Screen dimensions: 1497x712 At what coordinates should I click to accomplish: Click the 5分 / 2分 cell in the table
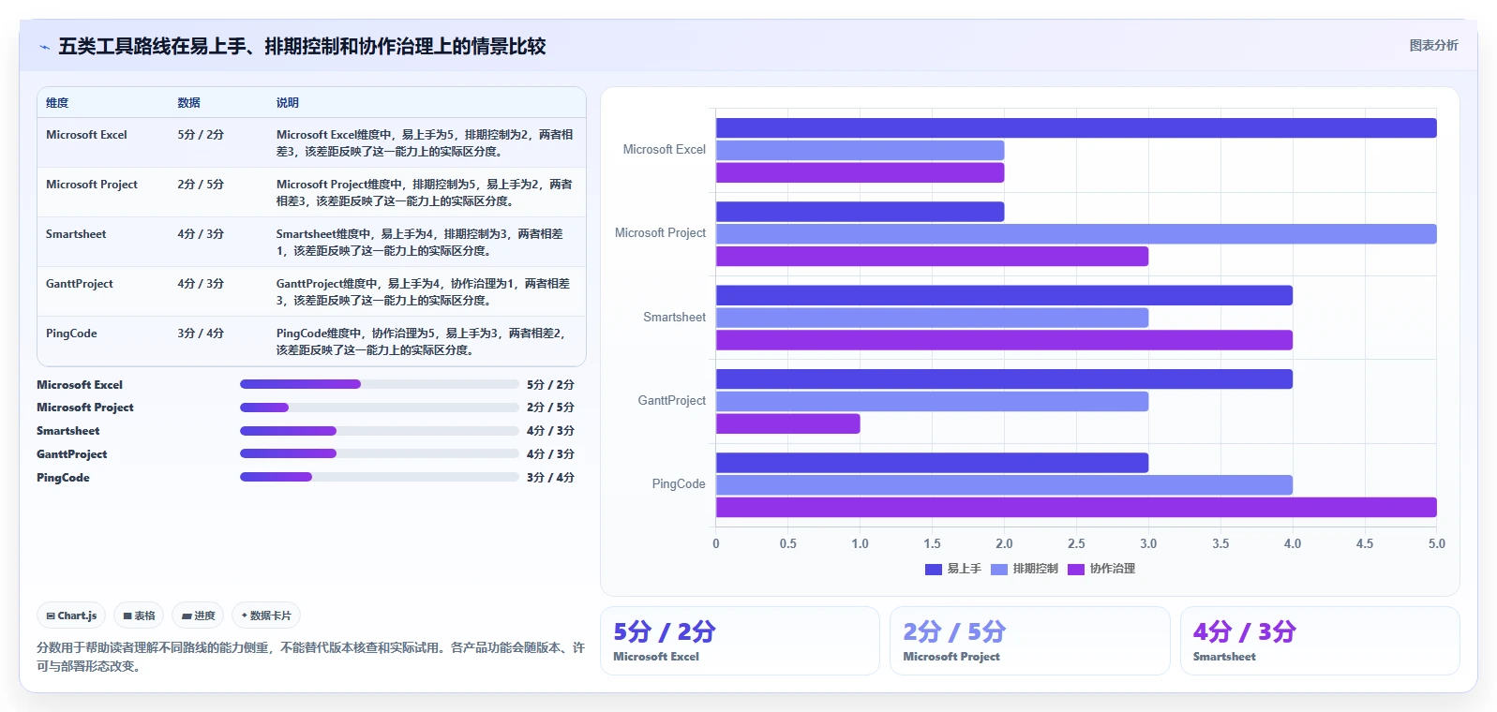201,135
